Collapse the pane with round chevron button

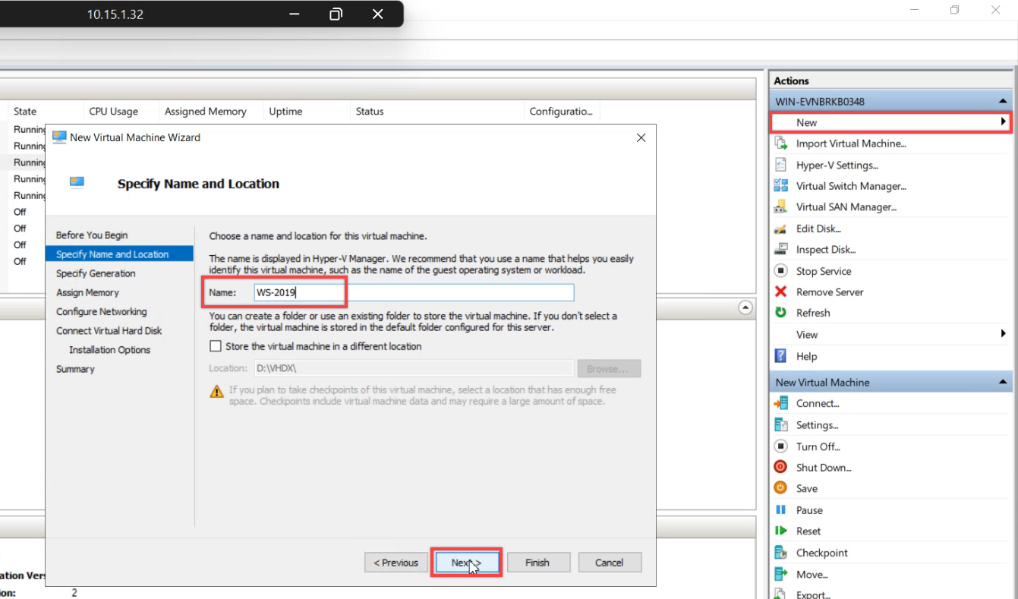coord(745,307)
